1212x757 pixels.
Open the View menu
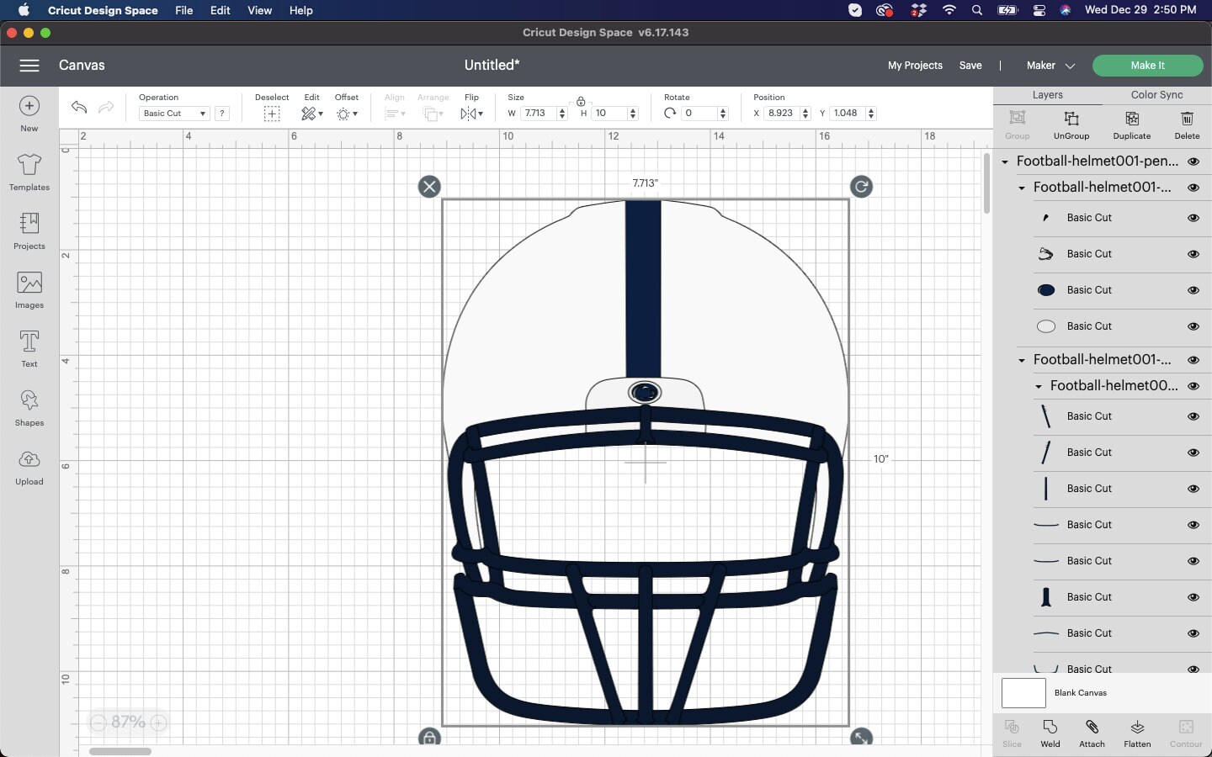tap(259, 10)
